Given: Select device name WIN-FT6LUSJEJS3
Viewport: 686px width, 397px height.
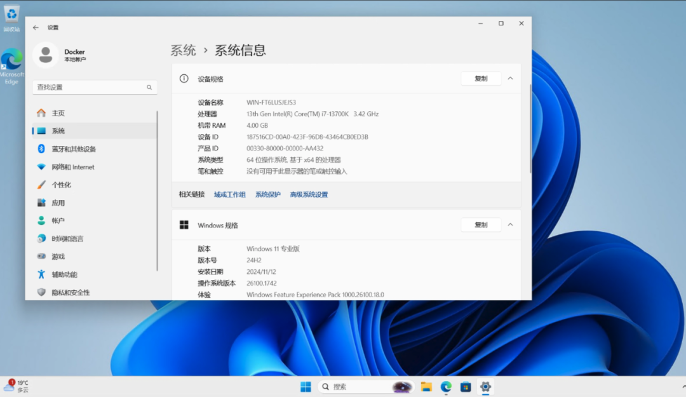Looking at the screenshot, I should [x=271, y=102].
